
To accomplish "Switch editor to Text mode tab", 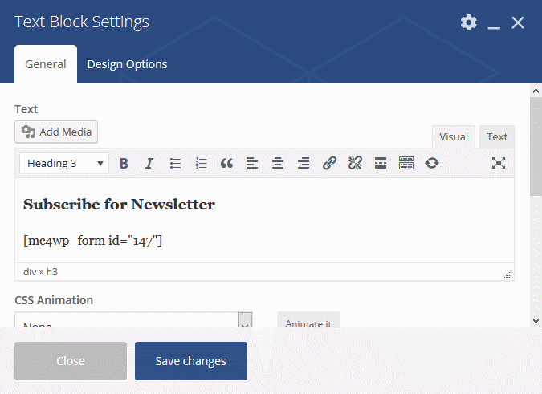I will (x=497, y=136).
